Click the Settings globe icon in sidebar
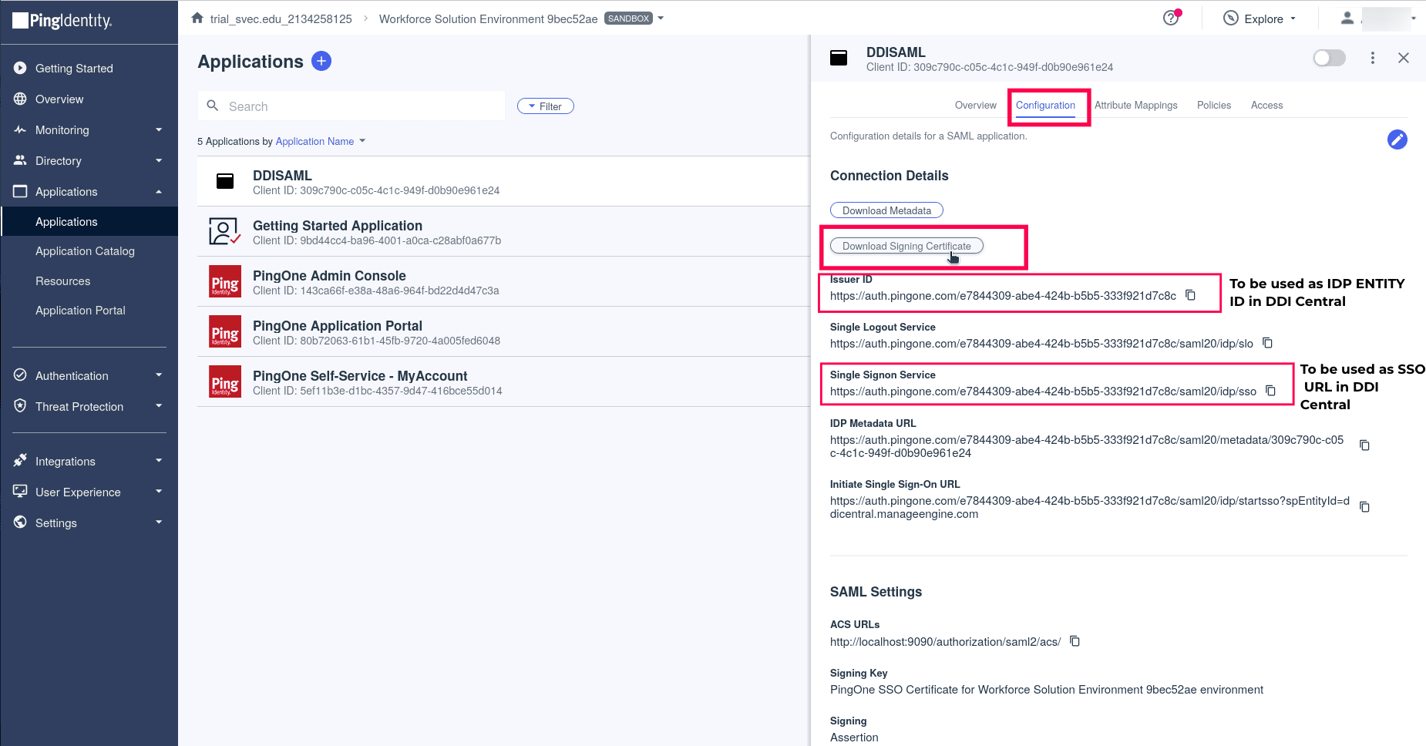This screenshot has width=1426, height=746. point(20,523)
